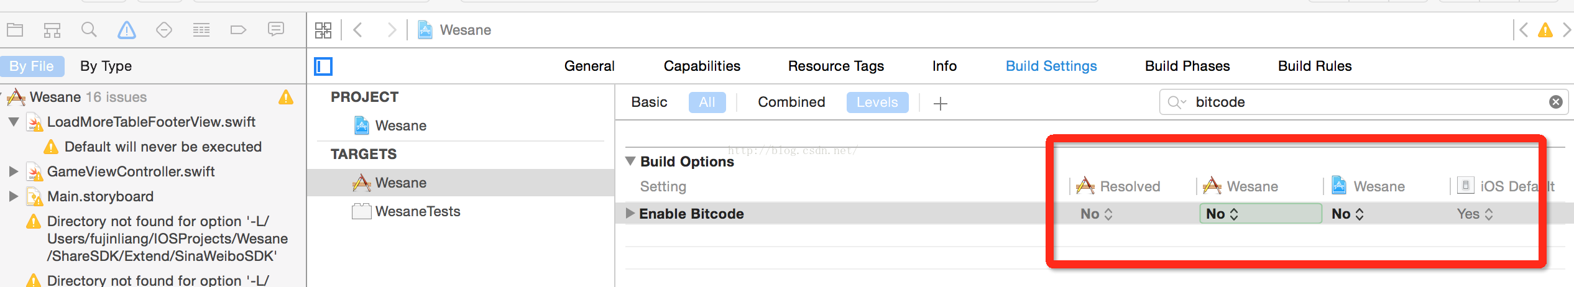Select the Issue navigator warning icon
Image resolution: width=1574 pixels, height=287 pixels.
127,29
